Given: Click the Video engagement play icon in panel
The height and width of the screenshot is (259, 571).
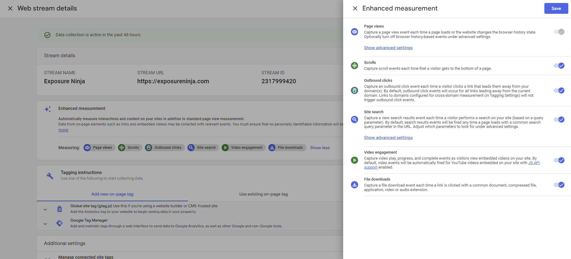Looking at the screenshot, I should (355, 160).
